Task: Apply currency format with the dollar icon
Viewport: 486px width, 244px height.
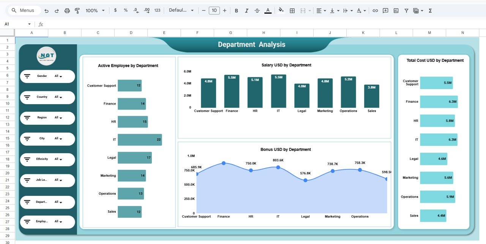Action: (x=115, y=10)
